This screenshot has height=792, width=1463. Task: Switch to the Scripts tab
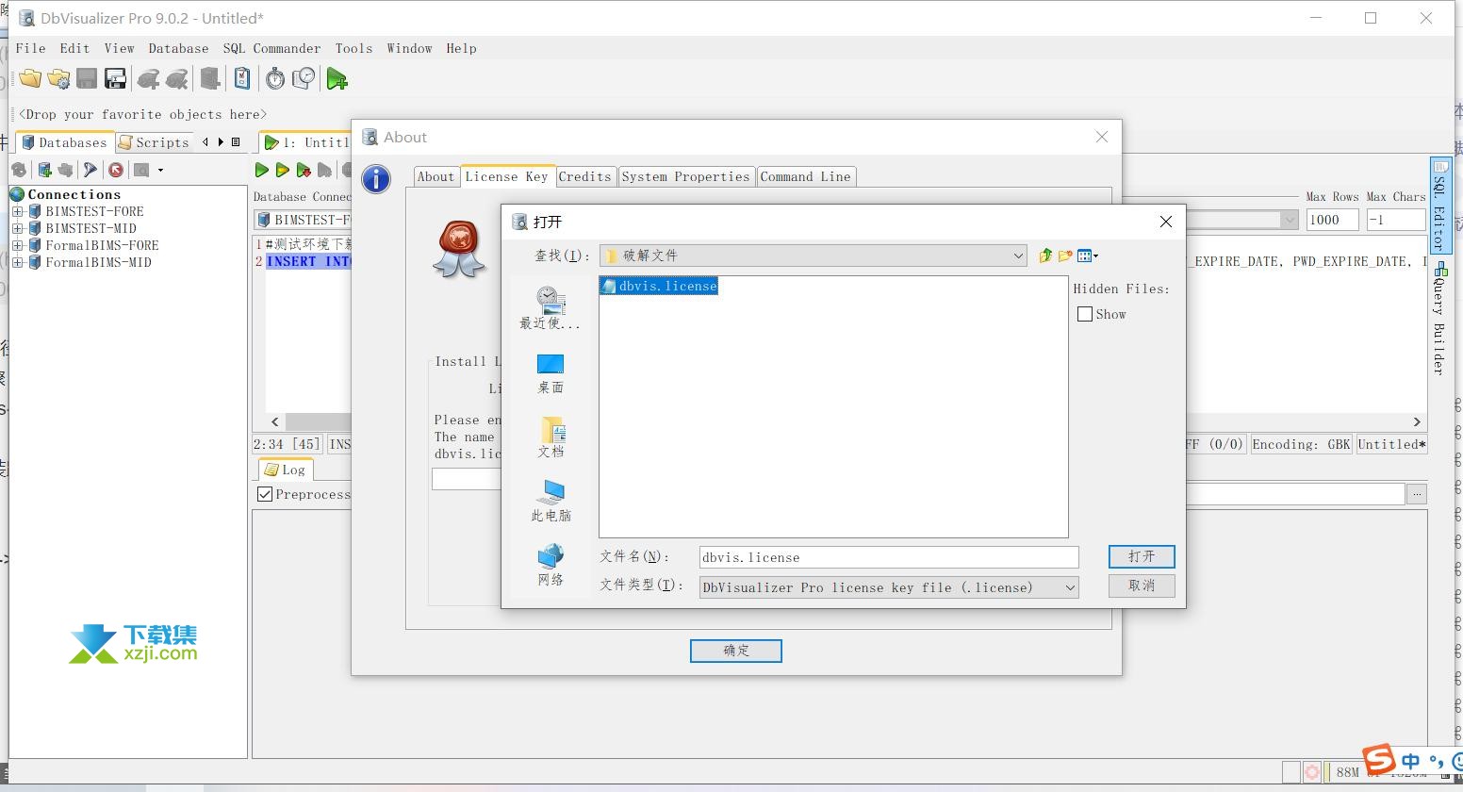[156, 142]
